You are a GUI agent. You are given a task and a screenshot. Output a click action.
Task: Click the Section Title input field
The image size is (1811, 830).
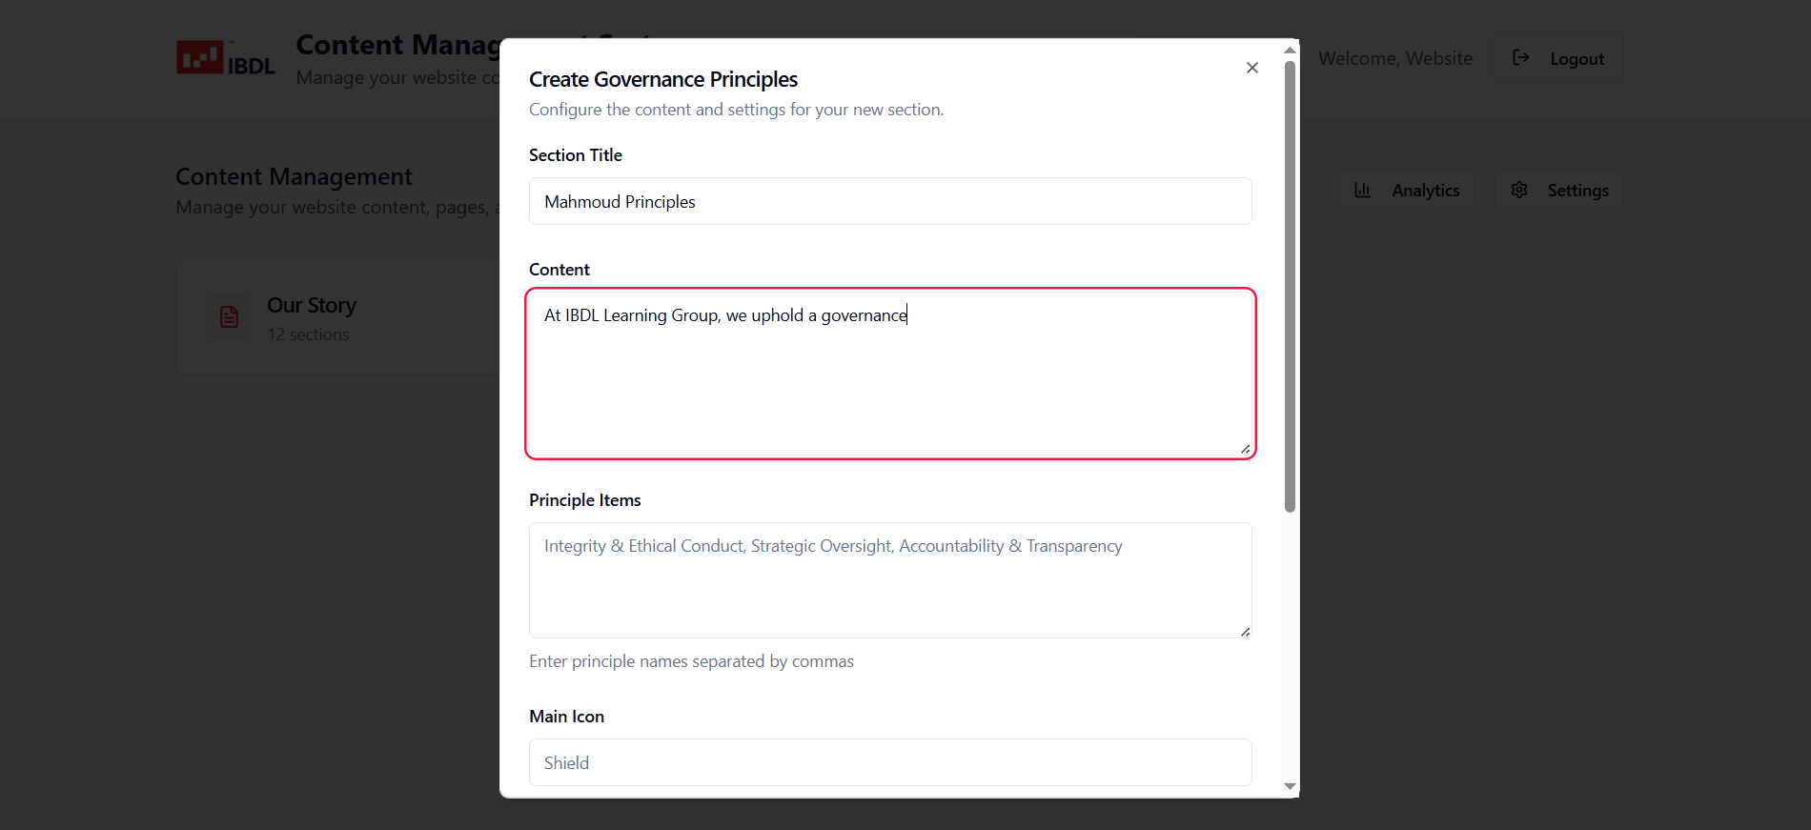coord(890,202)
